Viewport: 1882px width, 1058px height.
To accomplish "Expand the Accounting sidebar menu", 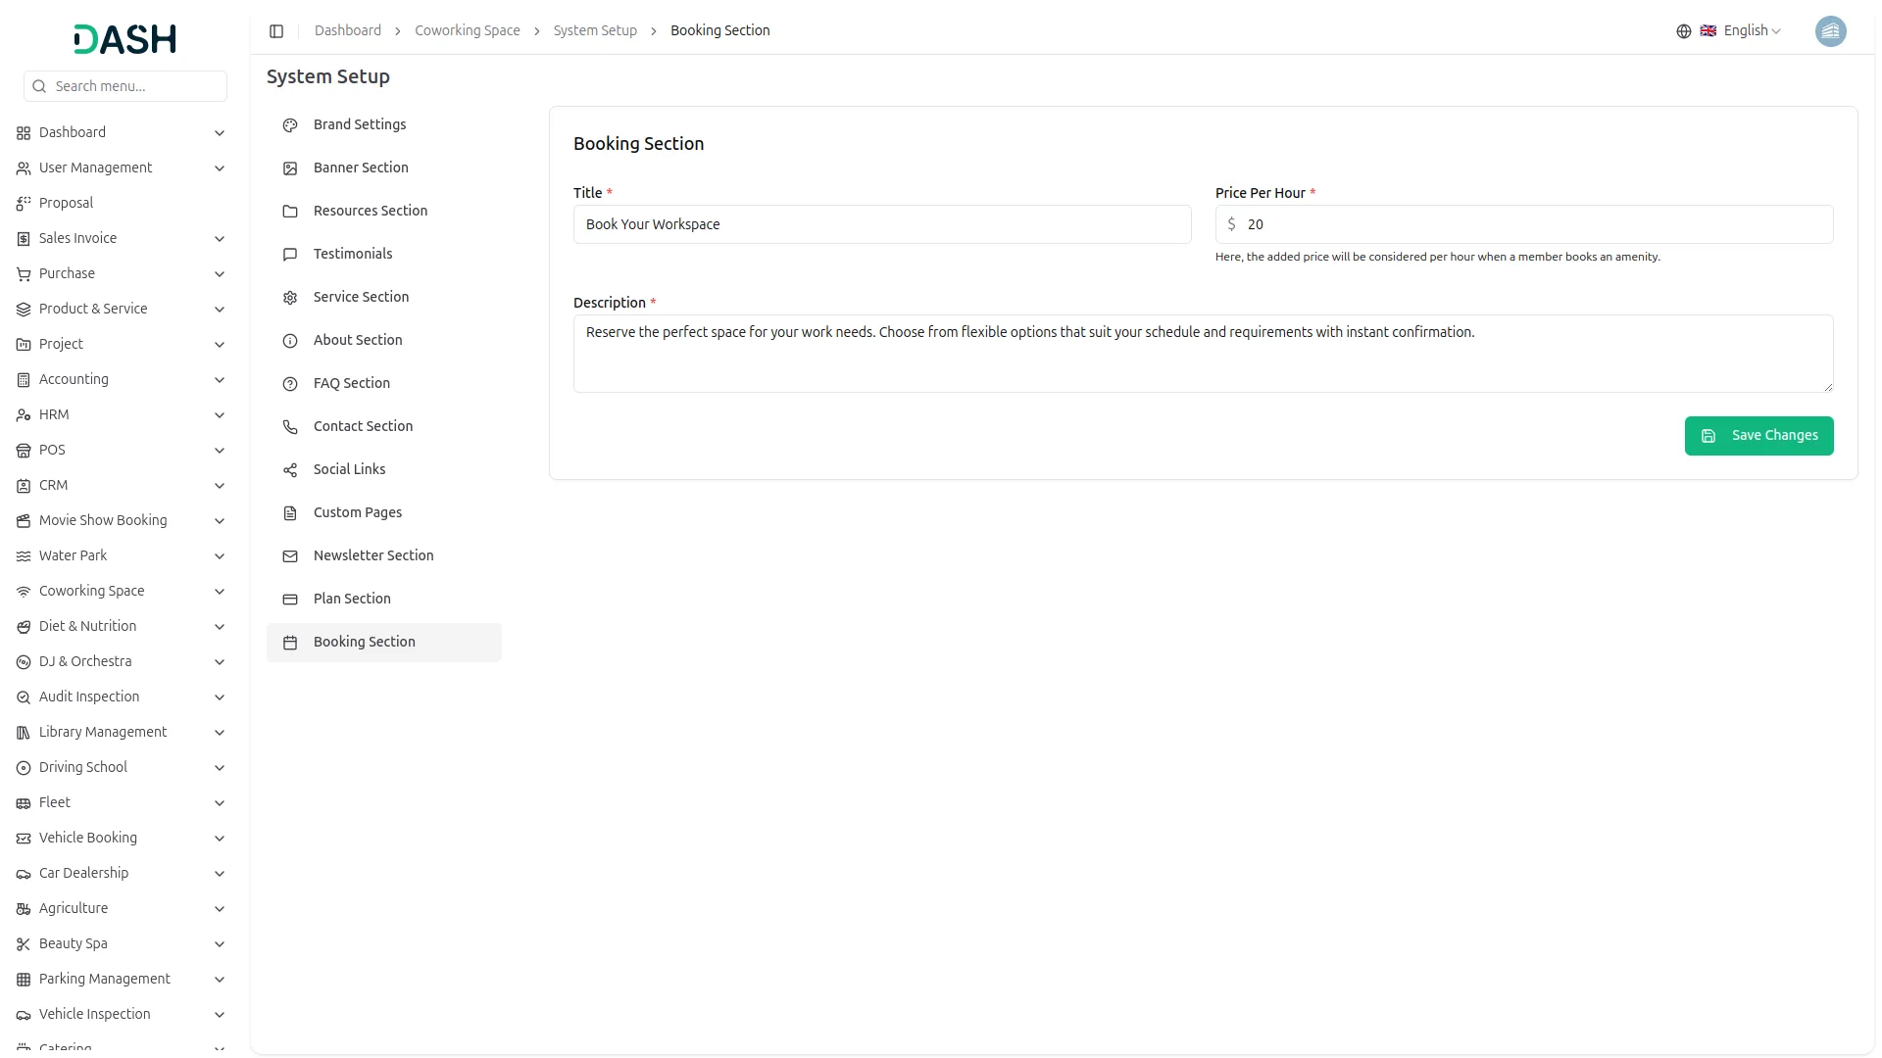I will [x=74, y=380].
